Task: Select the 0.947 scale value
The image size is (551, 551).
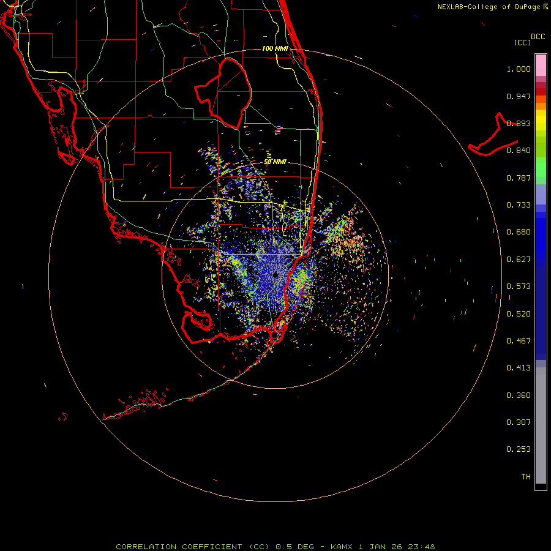Action: [x=519, y=96]
